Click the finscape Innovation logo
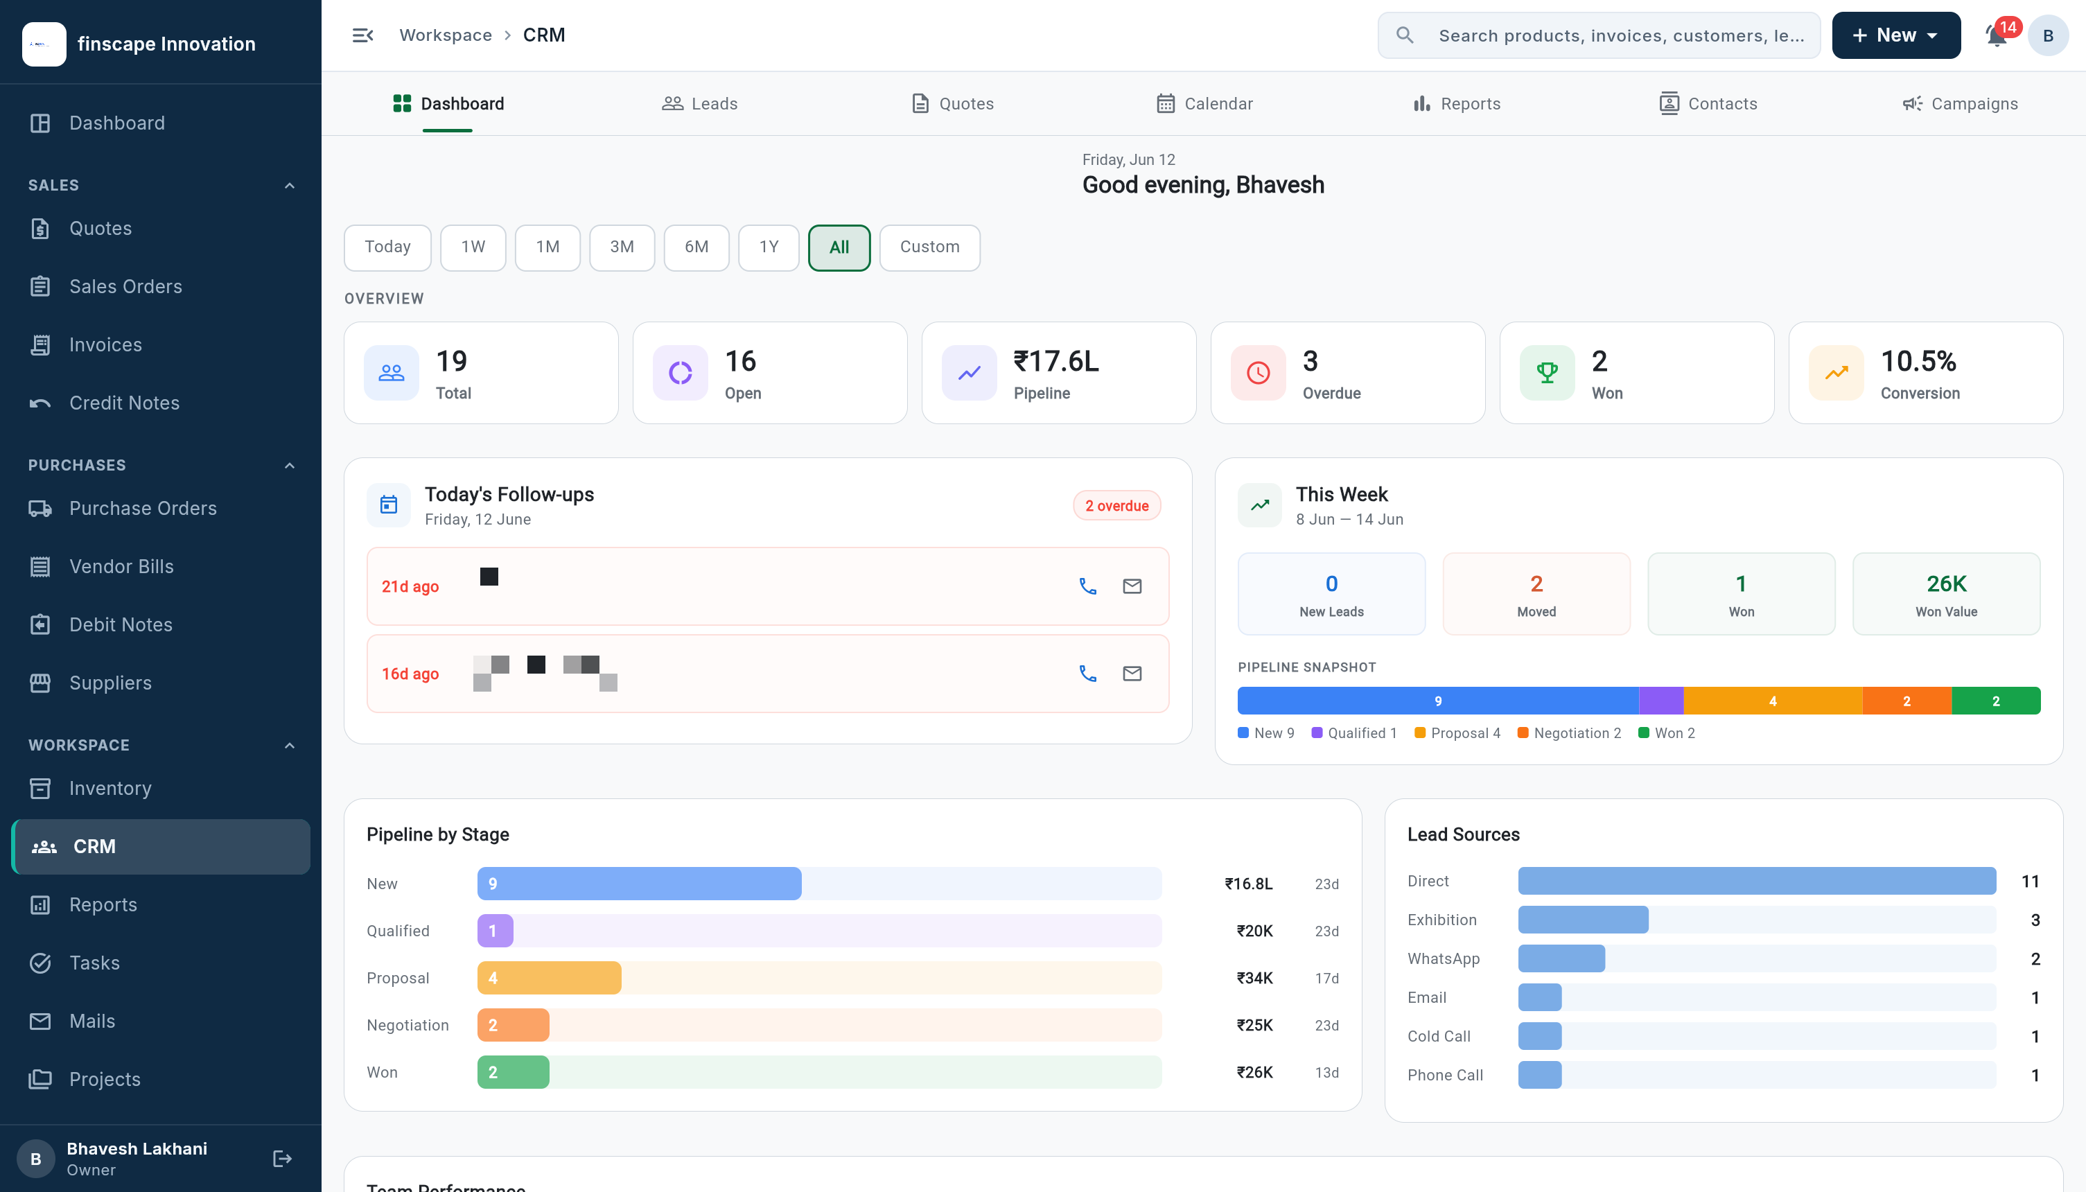The height and width of the screenshot is (1192, 2086). click(x=44, y=44)
